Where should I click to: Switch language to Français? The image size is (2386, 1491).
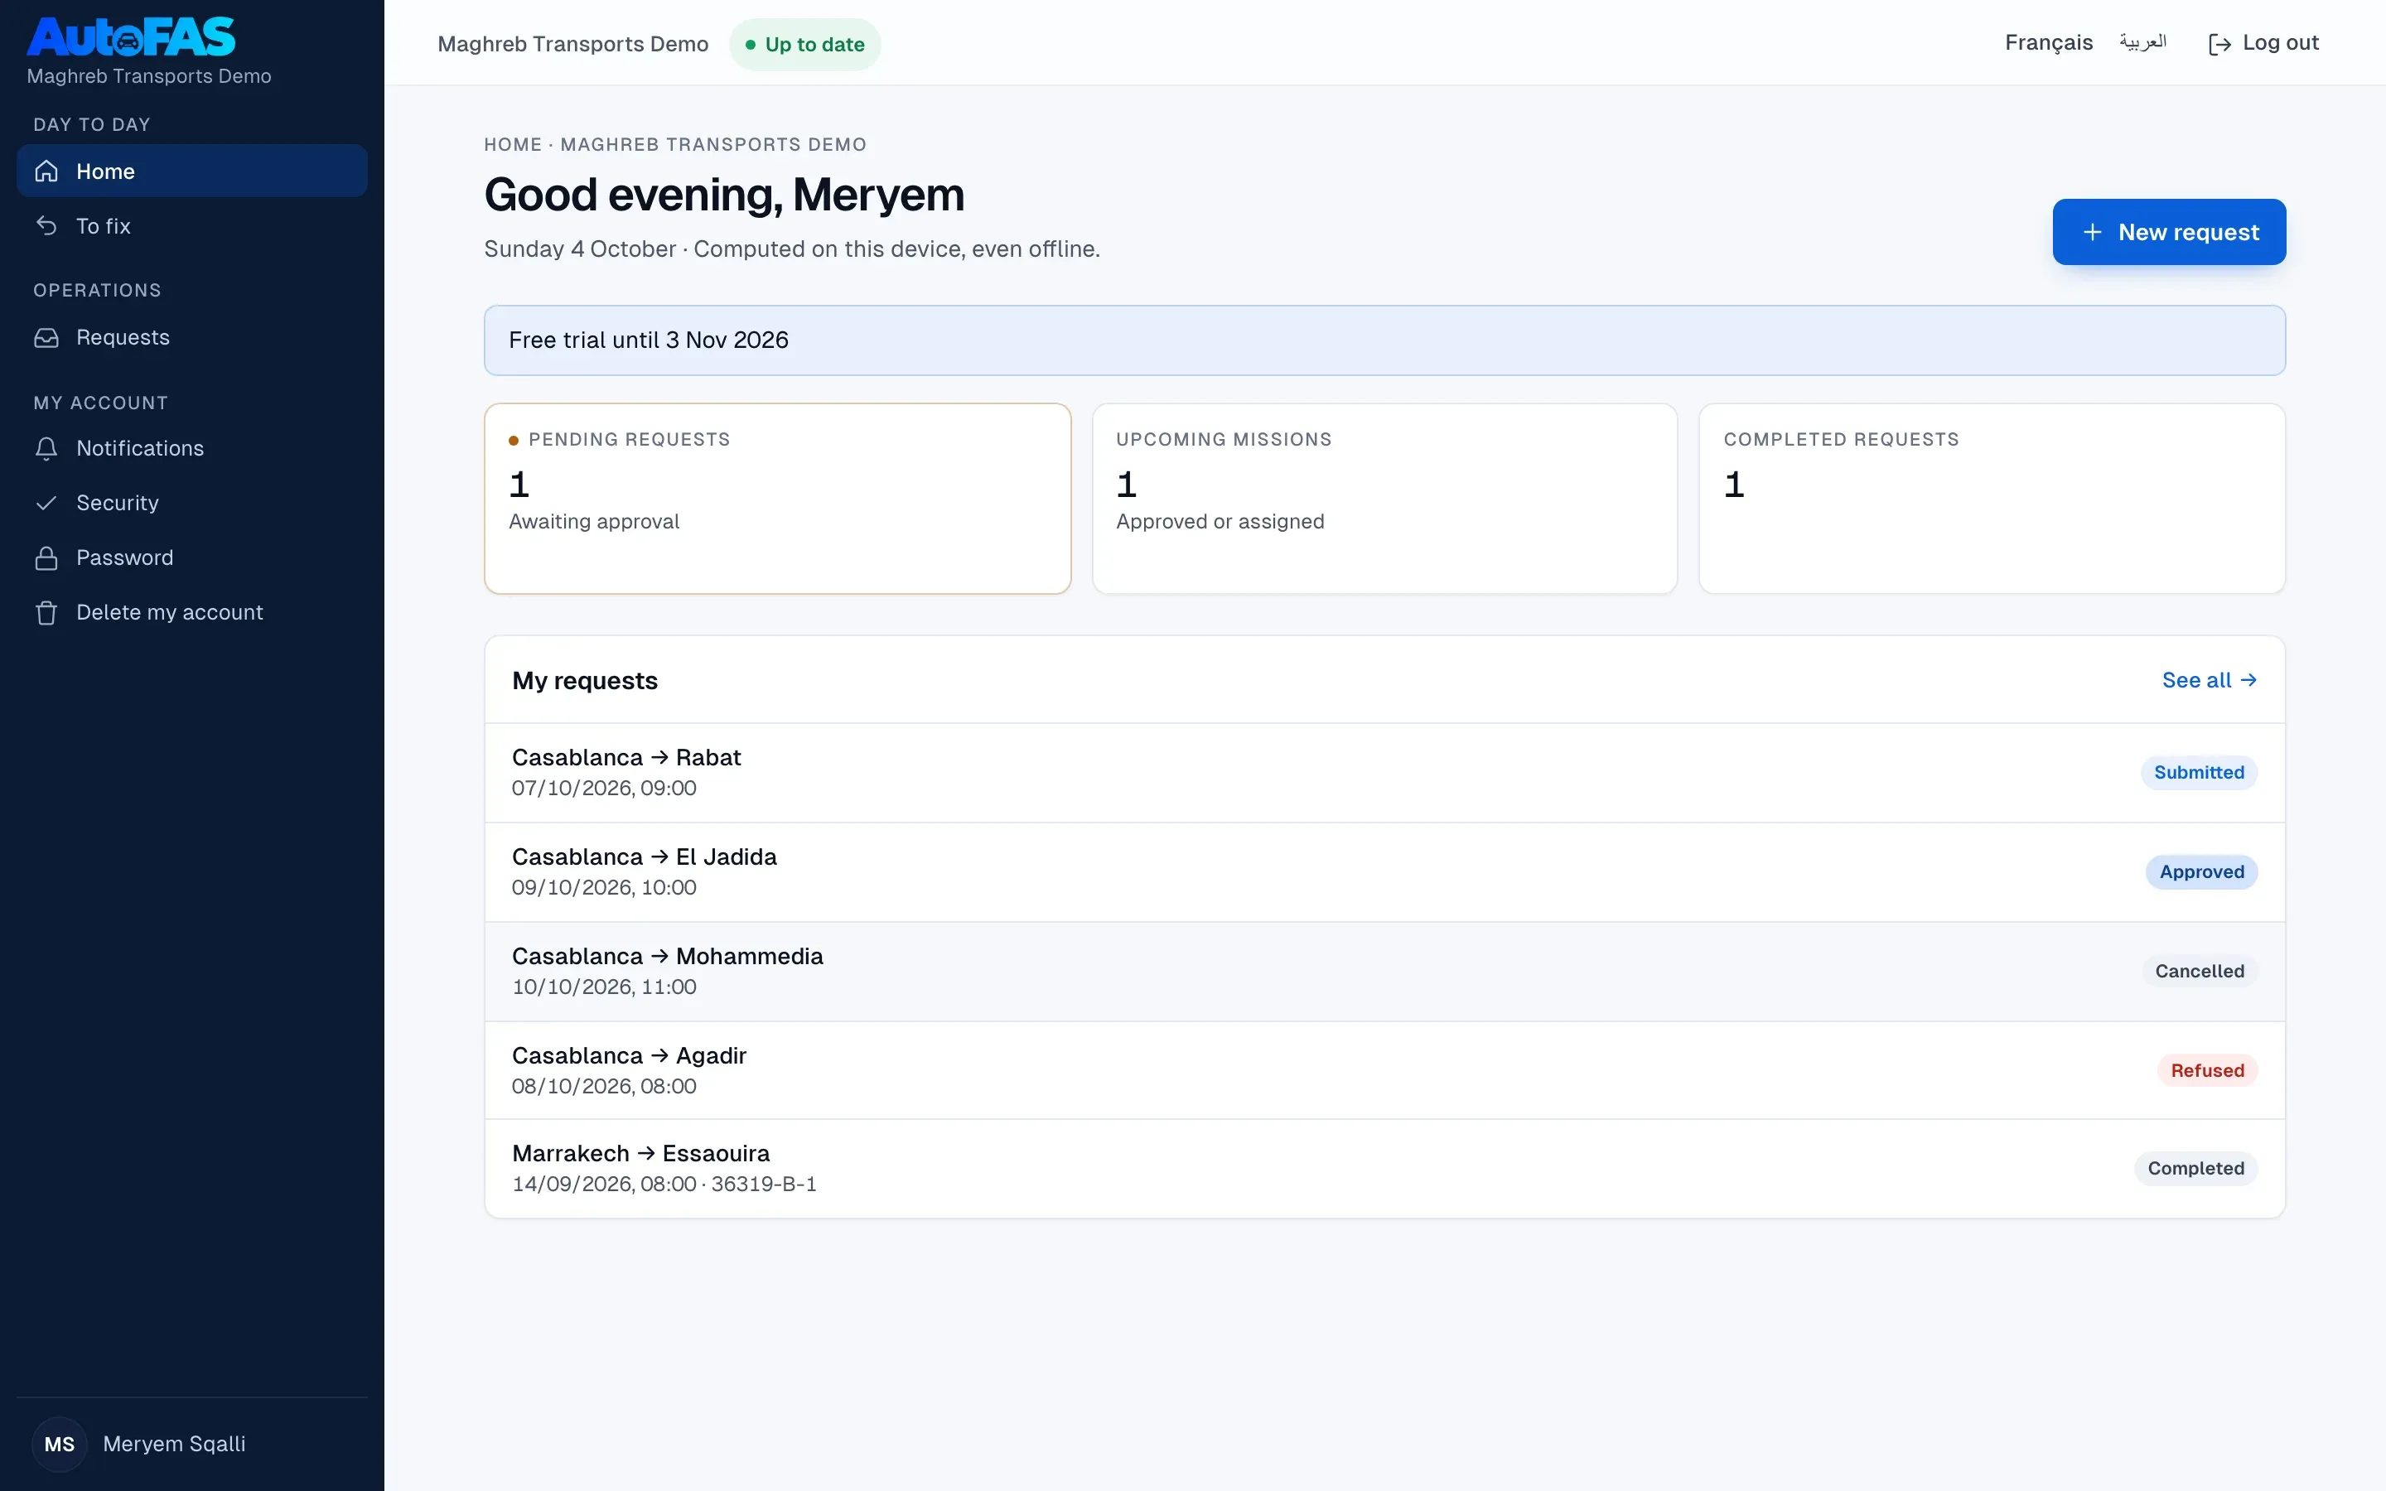click(2048, 42)
